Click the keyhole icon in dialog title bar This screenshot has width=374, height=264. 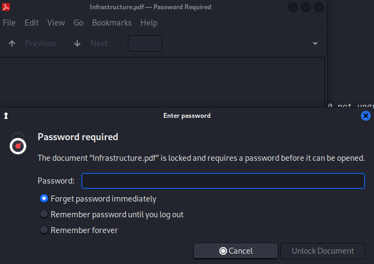coord(6,116)
